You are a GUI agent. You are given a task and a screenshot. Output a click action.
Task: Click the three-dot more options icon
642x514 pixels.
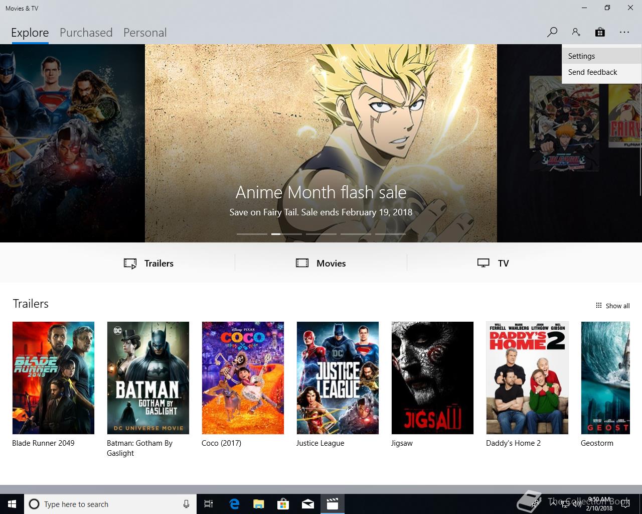point(624,32)
